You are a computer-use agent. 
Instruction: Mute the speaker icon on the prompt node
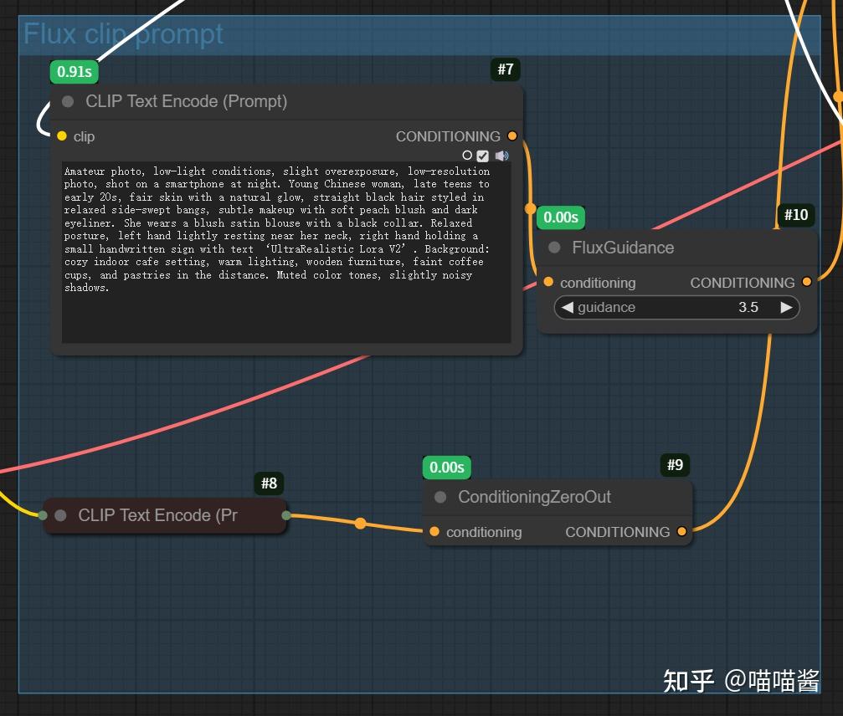coord(501,156)
